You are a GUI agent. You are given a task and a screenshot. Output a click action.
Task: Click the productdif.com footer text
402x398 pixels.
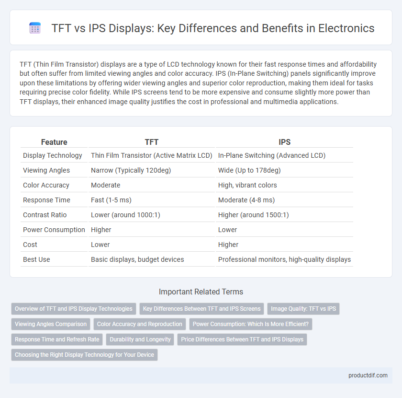coord(368,375)
